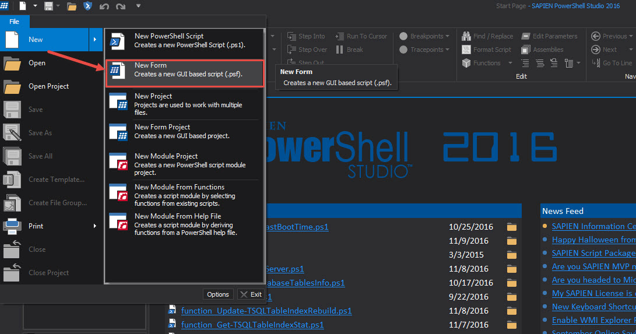Open the new document dropdown arrow

(x=35, y=6)
